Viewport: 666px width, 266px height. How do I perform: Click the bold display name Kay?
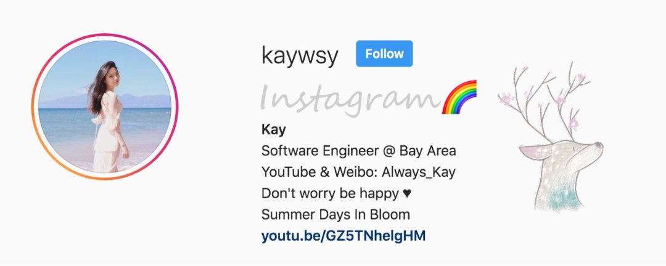pyautogui.click(x=274, y=130)
